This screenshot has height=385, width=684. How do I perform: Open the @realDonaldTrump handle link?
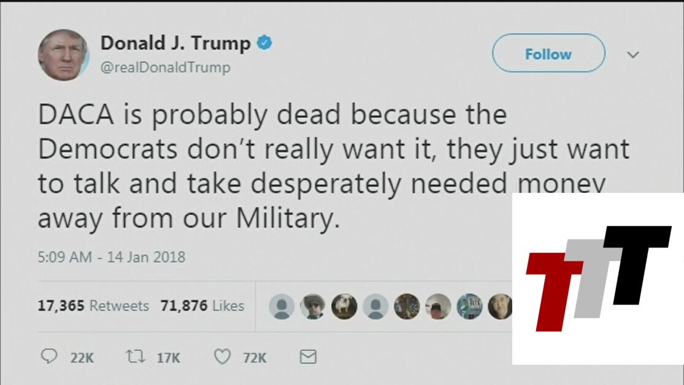(166, 67)
